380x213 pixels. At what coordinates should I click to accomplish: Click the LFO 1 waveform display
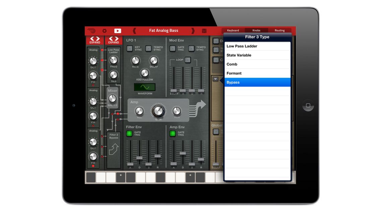pos(144,86)
